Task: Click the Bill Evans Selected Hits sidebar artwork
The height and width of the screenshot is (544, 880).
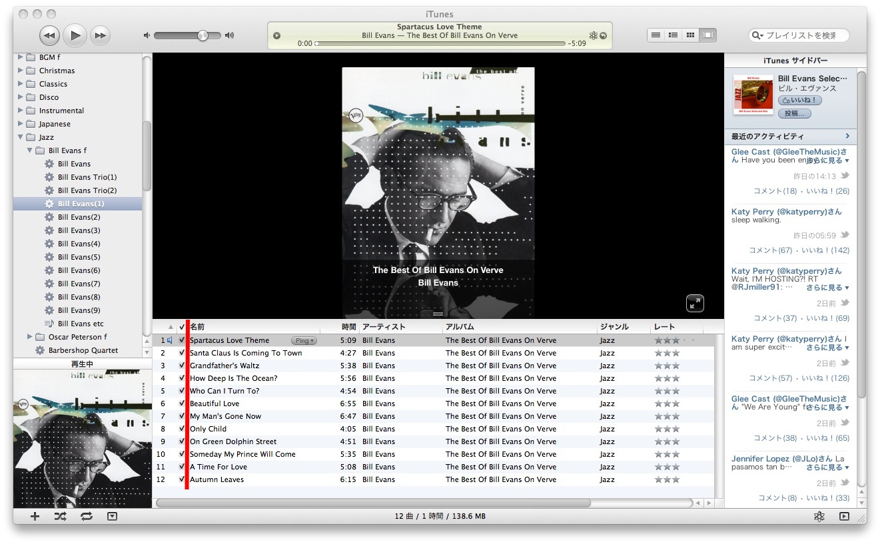Action: click(x=753, y=95)
